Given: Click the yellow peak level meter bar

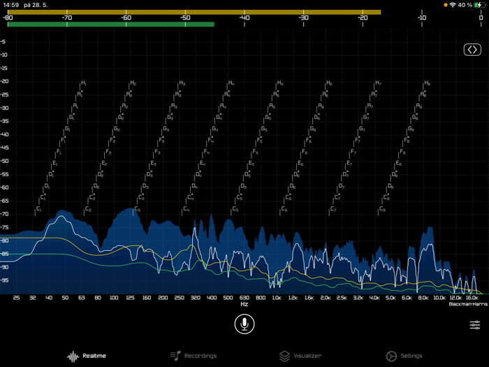Looking at the screenshot, I should pos(194,12).
